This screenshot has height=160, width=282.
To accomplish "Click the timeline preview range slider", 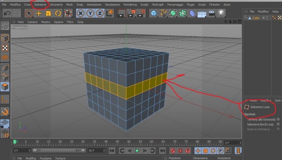I will click(x=59, y=150).
